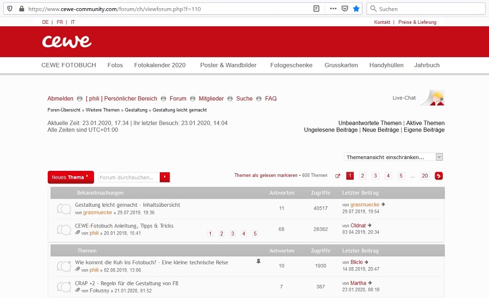Toggle reader view icon in address bar
The width and height of the screenshot is (489, 298).
[316, 9]
